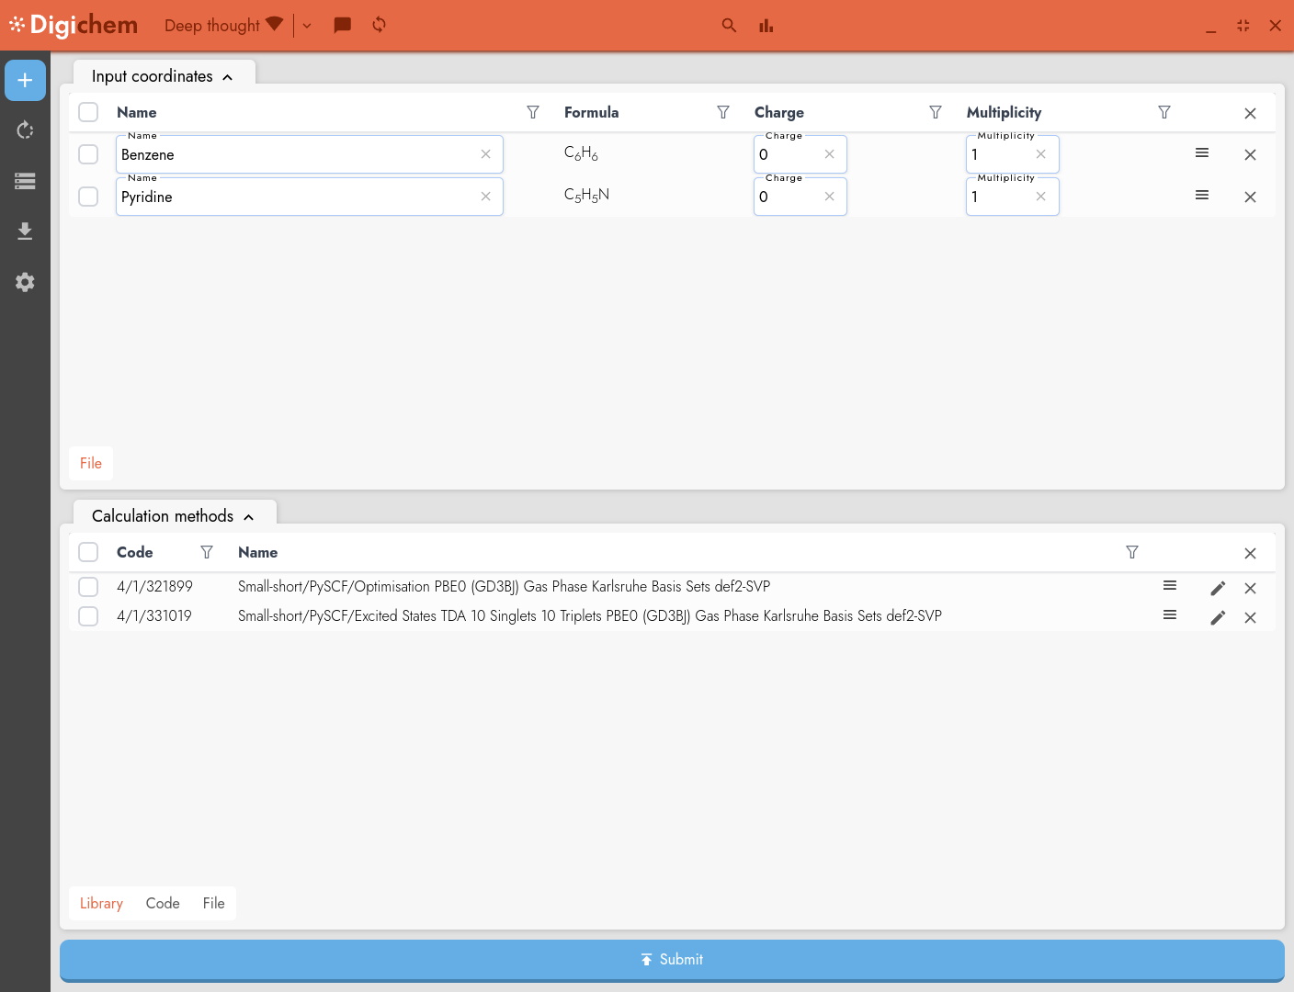Open the settings gear in sidebar

pos(25,282)
